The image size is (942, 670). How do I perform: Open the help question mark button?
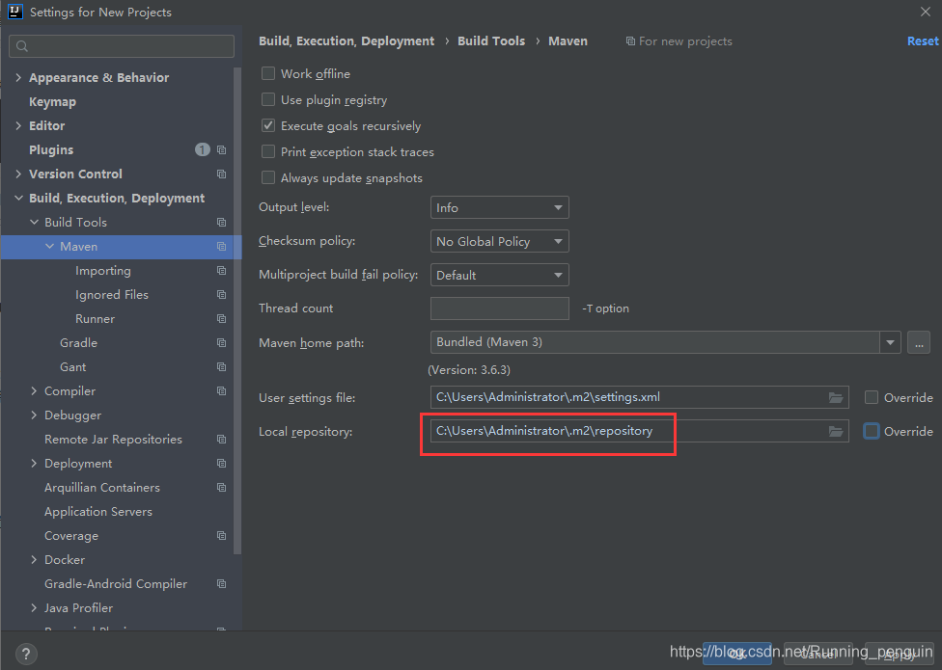point(26,654)
